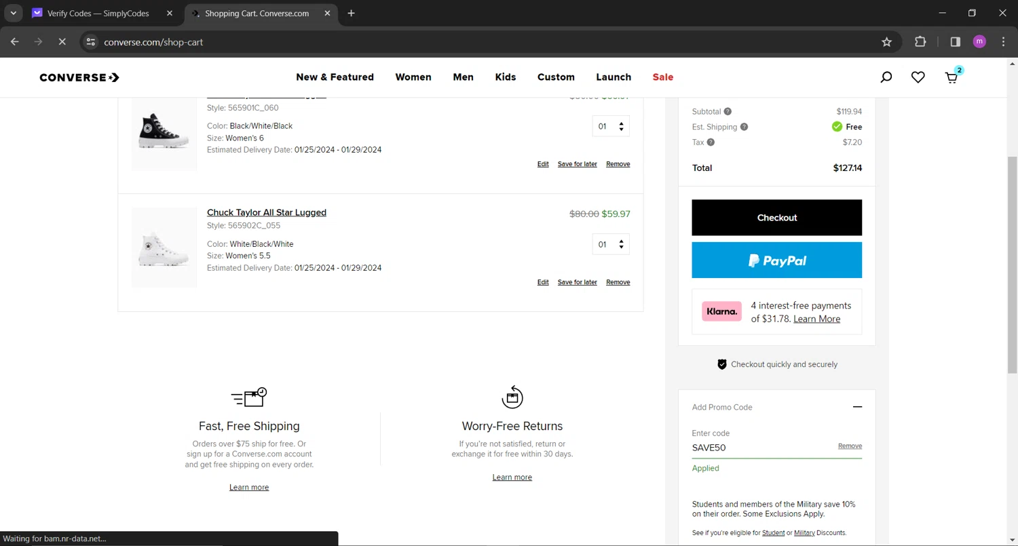1018x546 pixels.
Task: Open Chuck Taylor All Star Lugged product link
Action: tap(267, 212)
